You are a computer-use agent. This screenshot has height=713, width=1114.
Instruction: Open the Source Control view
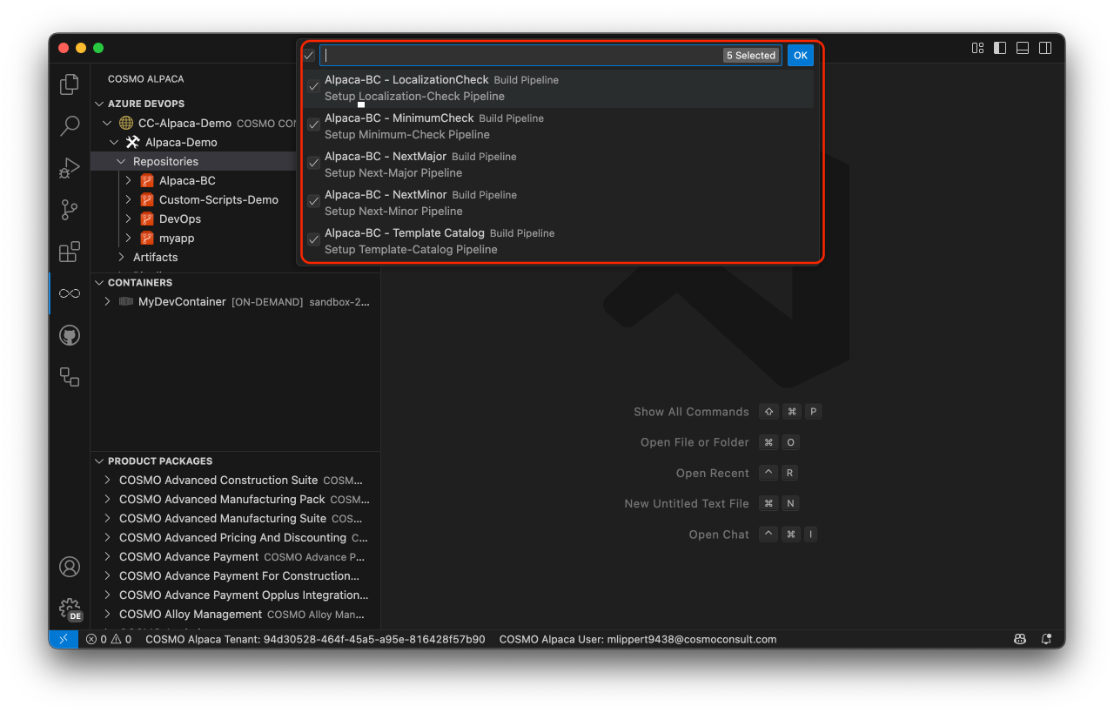[69, 210]
